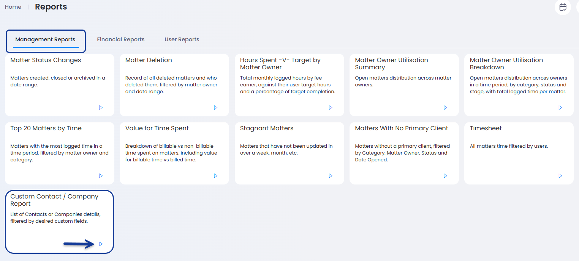Run Hours Spent -V- Target report arrow
This screenshot has width=579, height=261.
[331, 108]
